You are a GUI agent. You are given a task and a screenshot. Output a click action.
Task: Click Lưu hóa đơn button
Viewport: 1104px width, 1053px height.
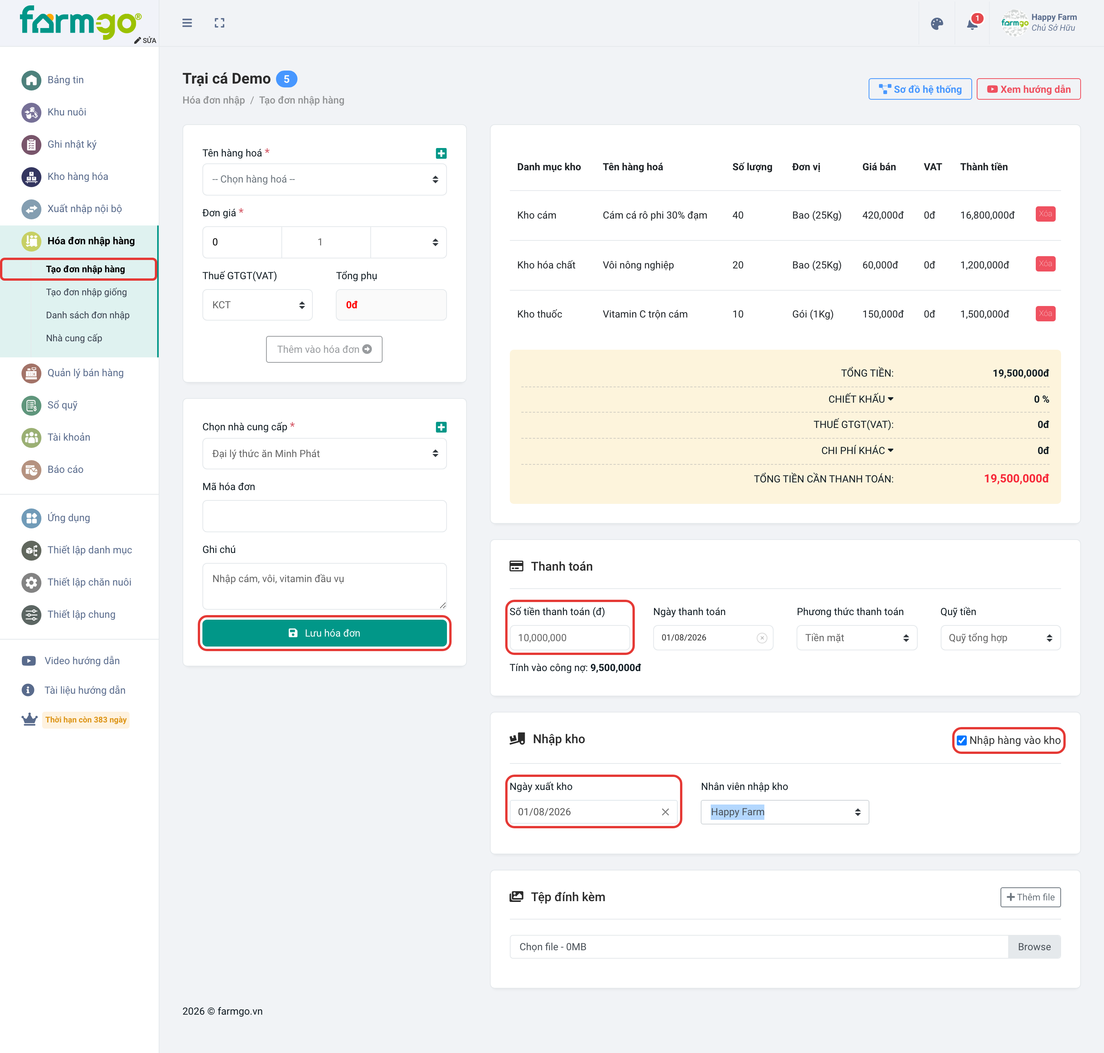pyautogui.click(x=324, y=633)
